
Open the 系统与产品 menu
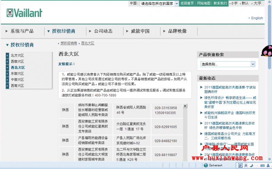[22, 31]
